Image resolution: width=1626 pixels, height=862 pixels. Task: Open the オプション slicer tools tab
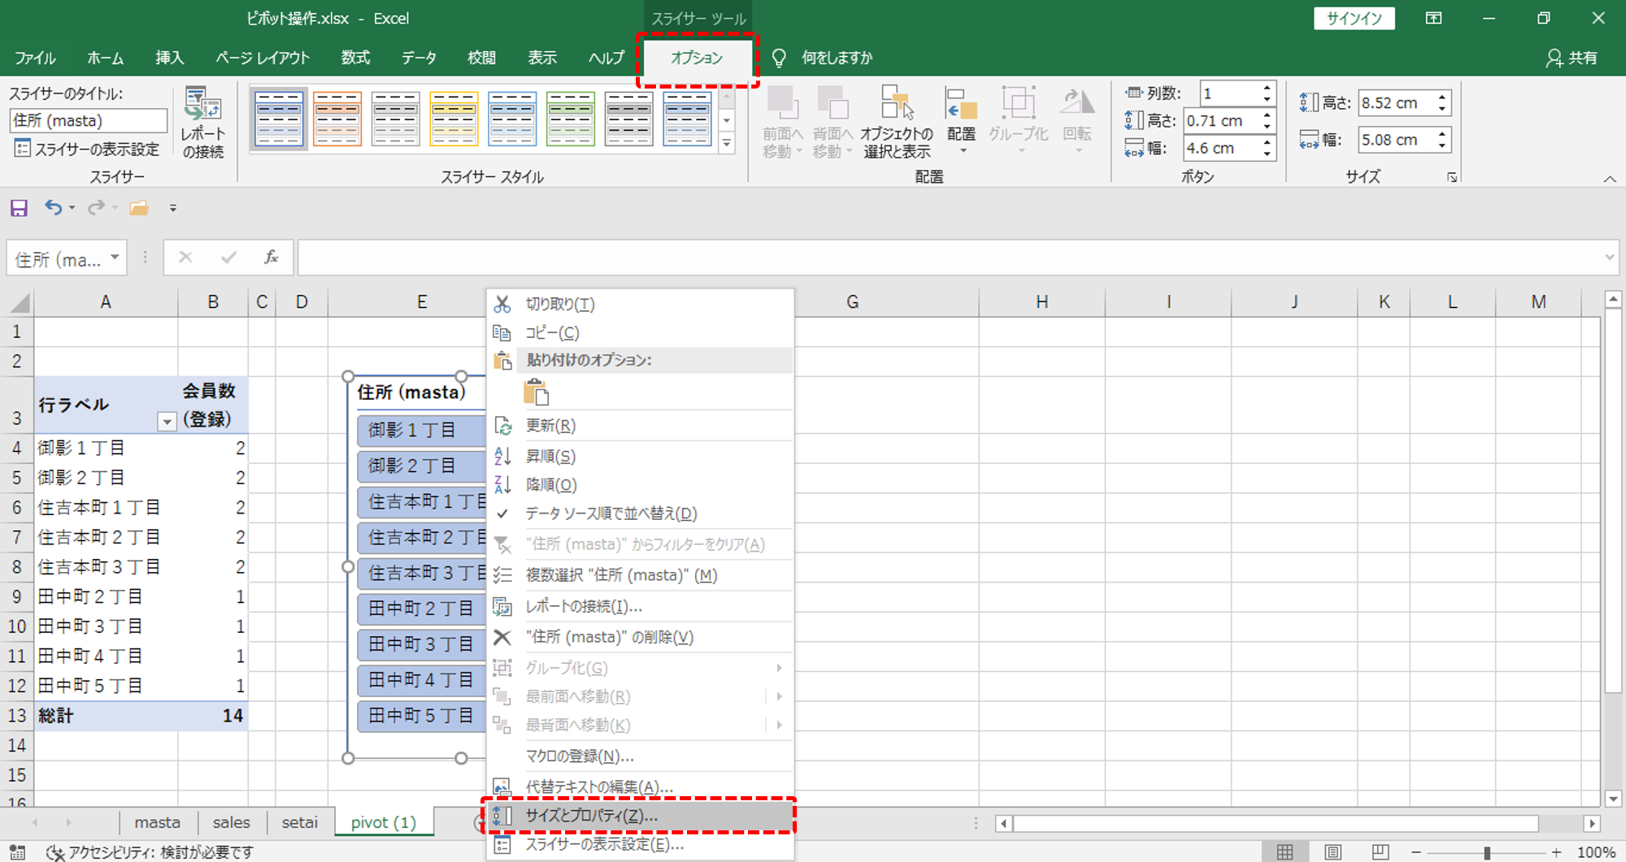click(697, 58)
